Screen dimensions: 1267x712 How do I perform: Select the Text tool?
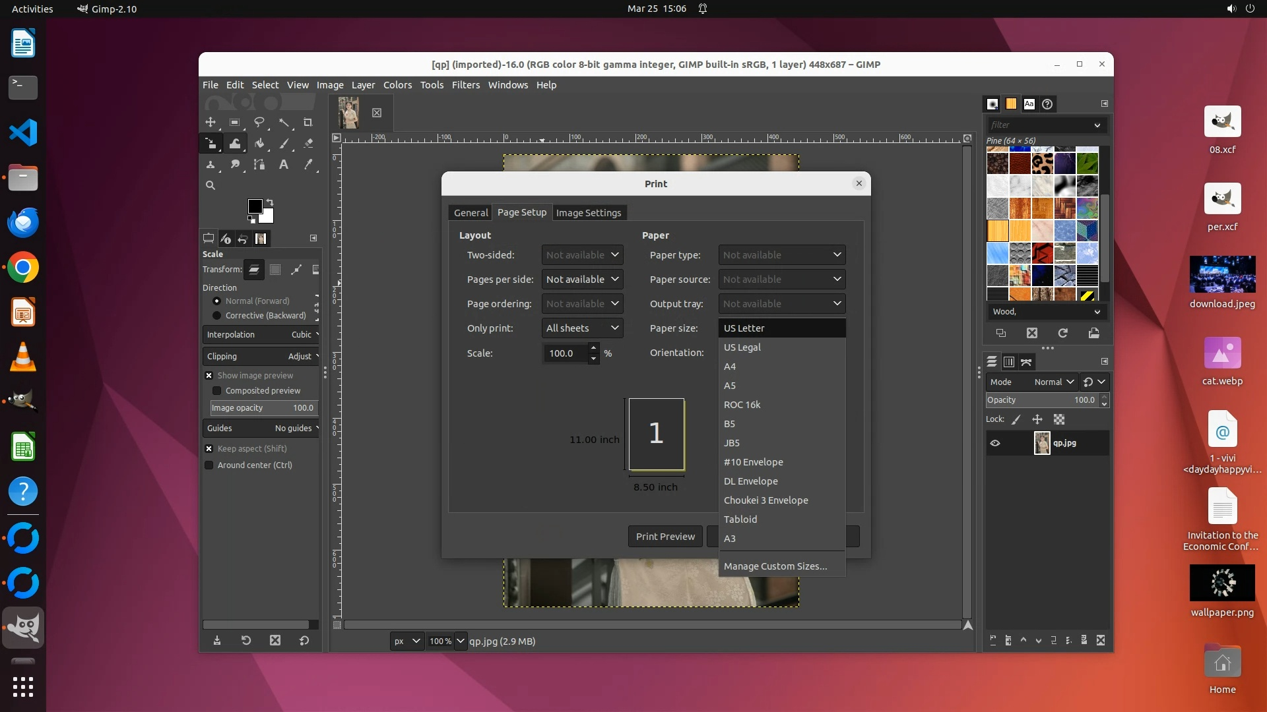pyautogui.click(x=284, y=165)
